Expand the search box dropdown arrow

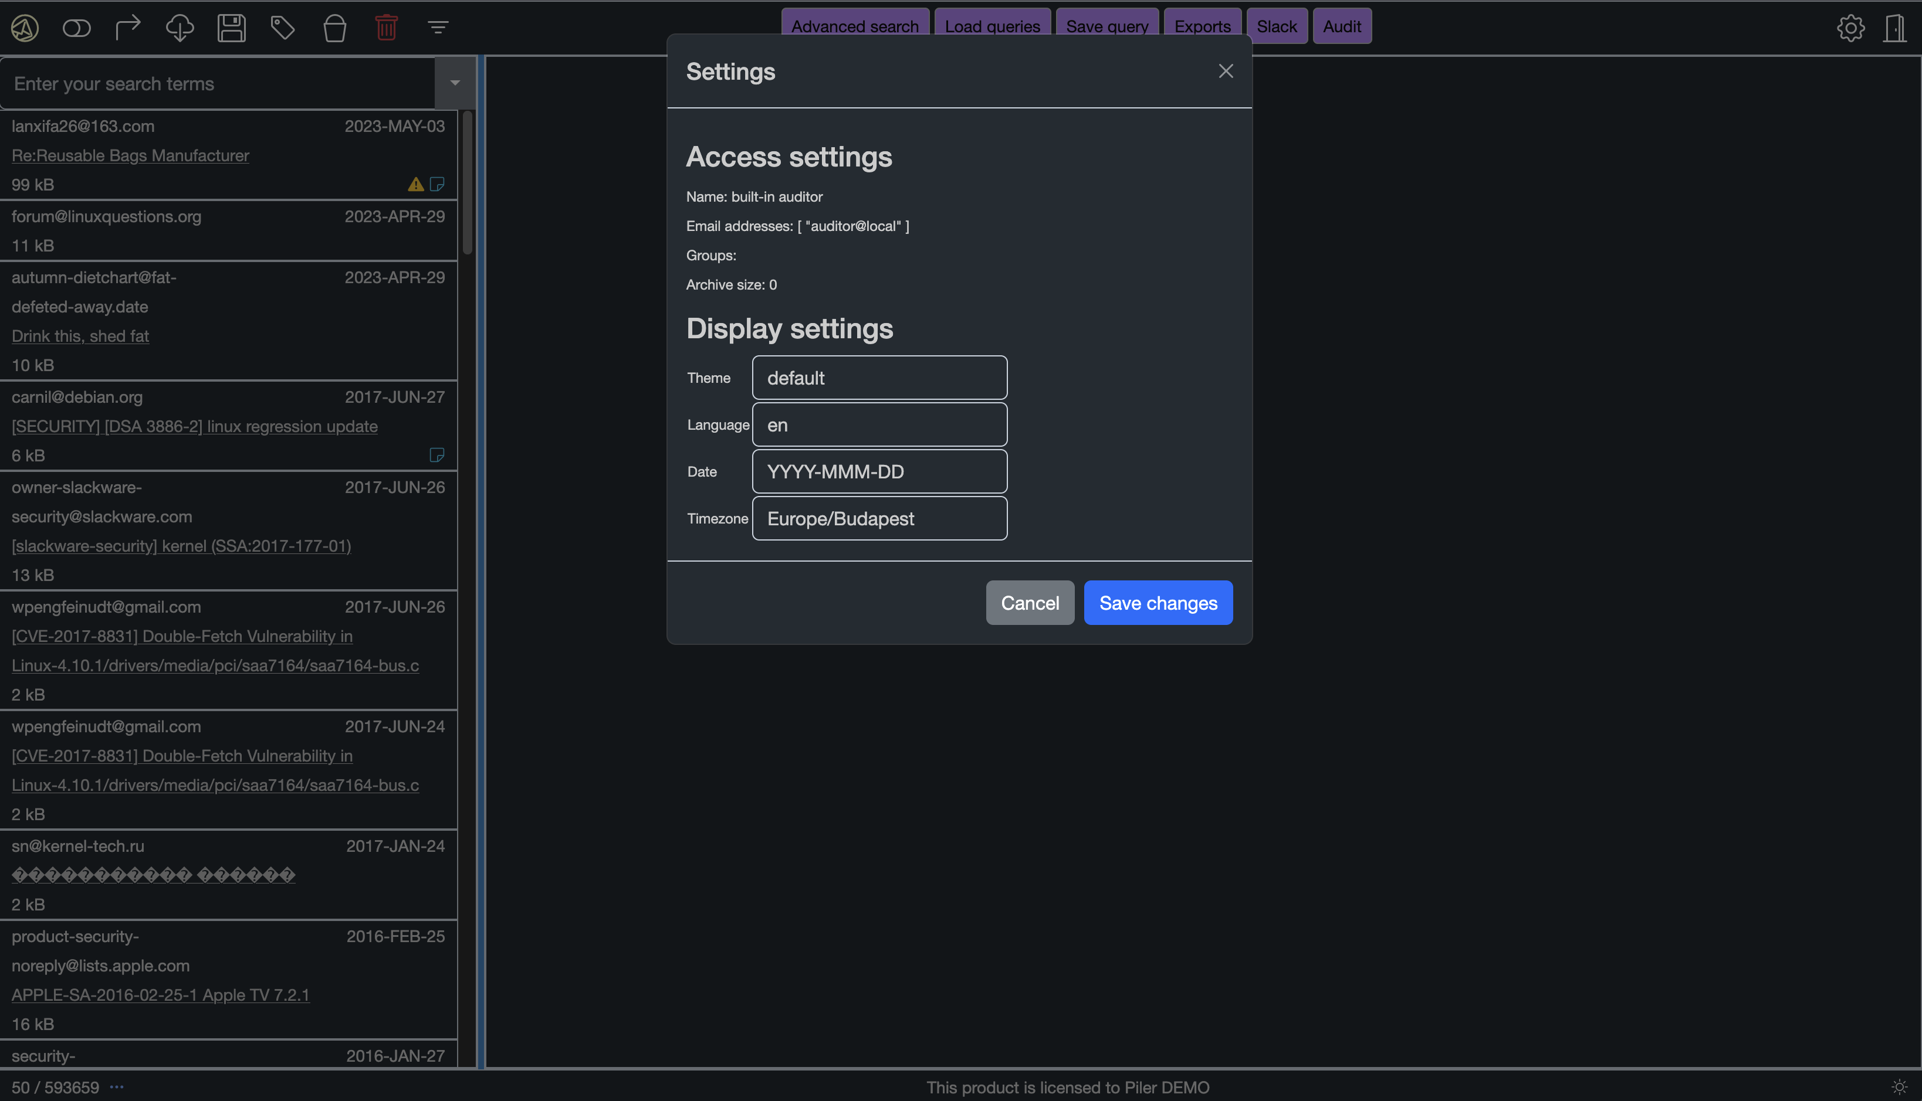pyautogui.click(x=455, y=83)
